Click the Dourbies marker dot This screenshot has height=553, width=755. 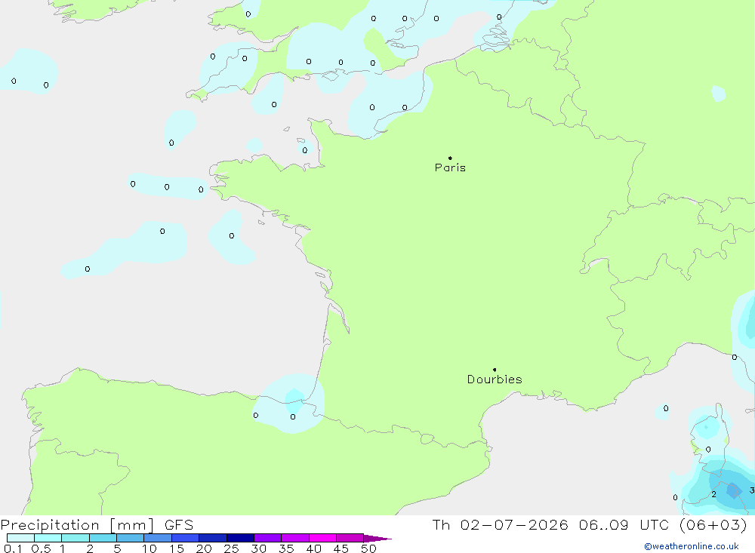[x=495, y=370]
